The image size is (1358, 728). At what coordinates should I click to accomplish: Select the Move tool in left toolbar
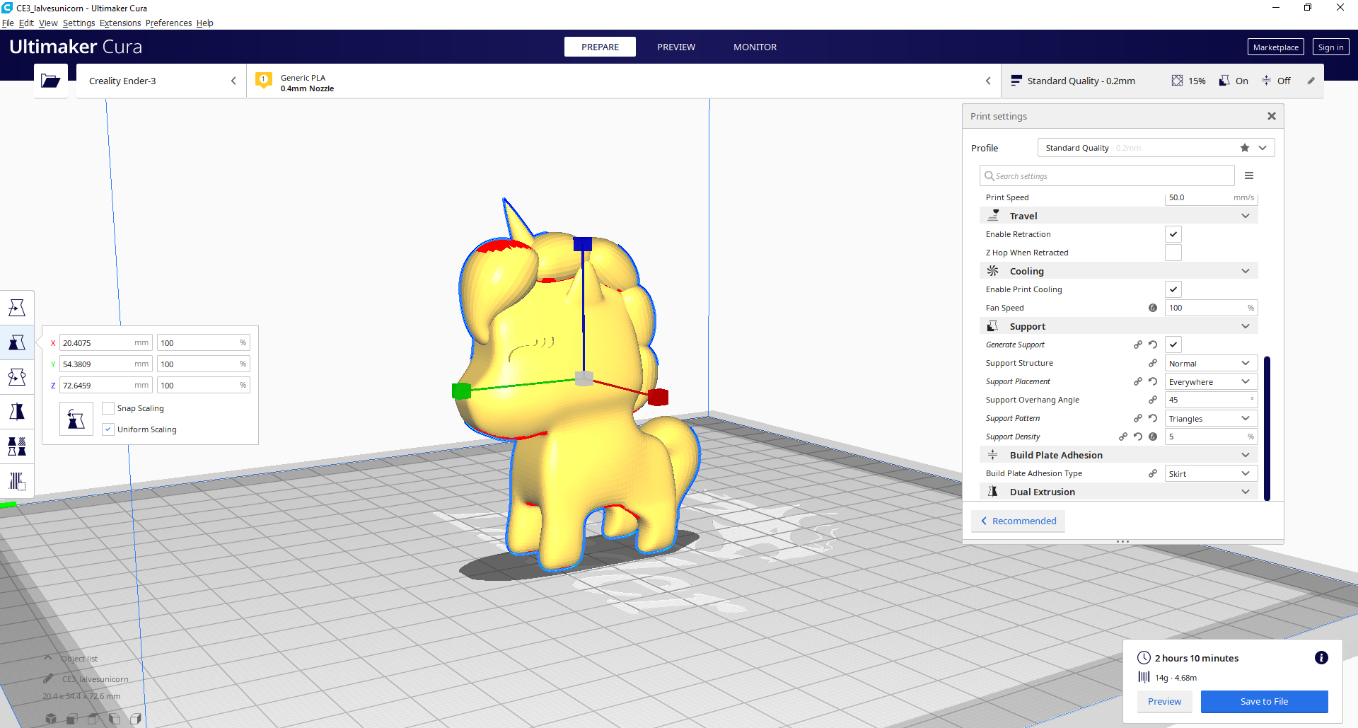(17, 308)
